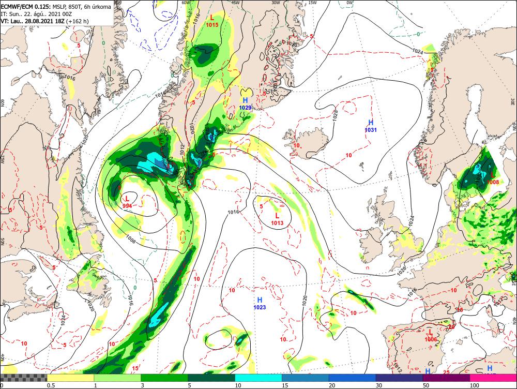Click the 'L 1006' low over Spain

point(431,336)
